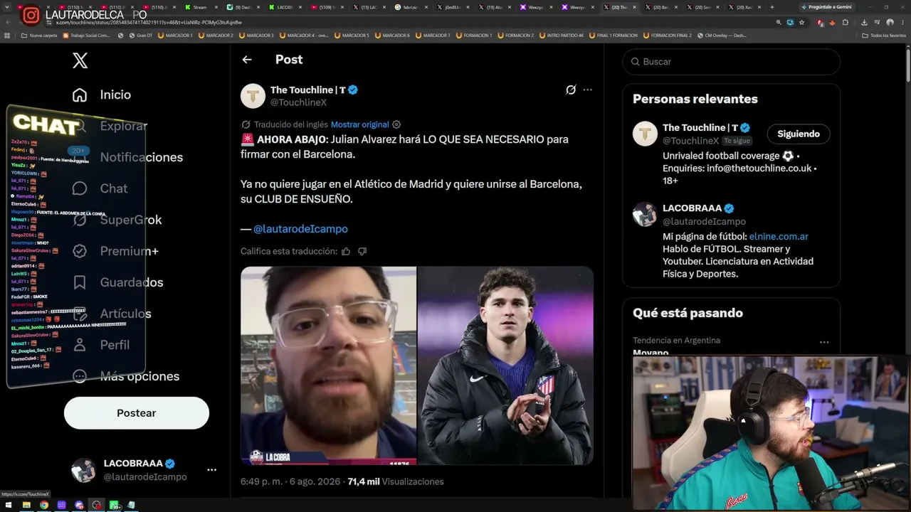Open File Explorer from the taskbar
Screen dimensions: 911x512
click(x=26, y=505)
